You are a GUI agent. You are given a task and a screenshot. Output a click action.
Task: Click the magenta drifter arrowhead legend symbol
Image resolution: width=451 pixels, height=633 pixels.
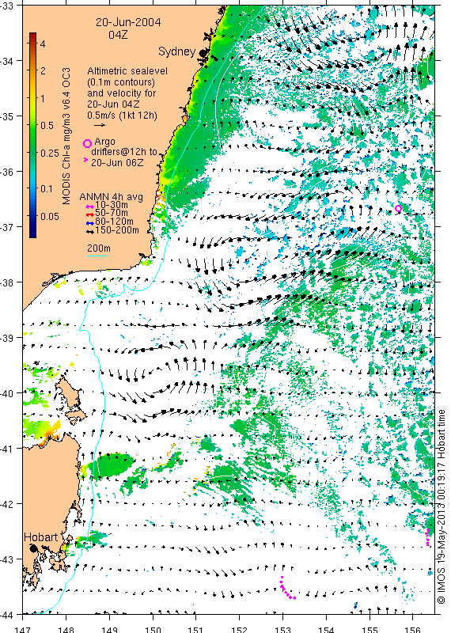85,160
